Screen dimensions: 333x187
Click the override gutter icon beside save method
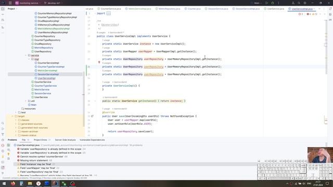[x=92, y=116]
